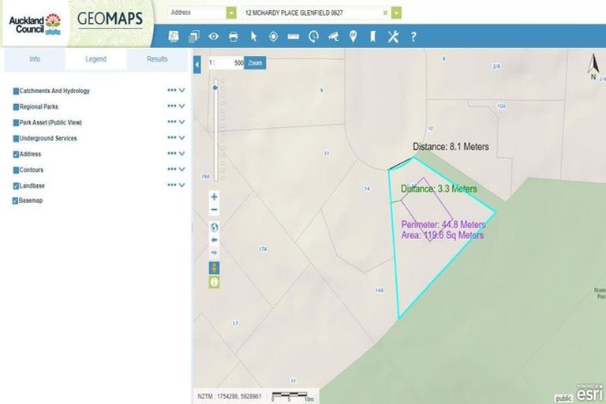Expand the Underground Services layer chevron
The image size is (606, 404).
[182, 138]
